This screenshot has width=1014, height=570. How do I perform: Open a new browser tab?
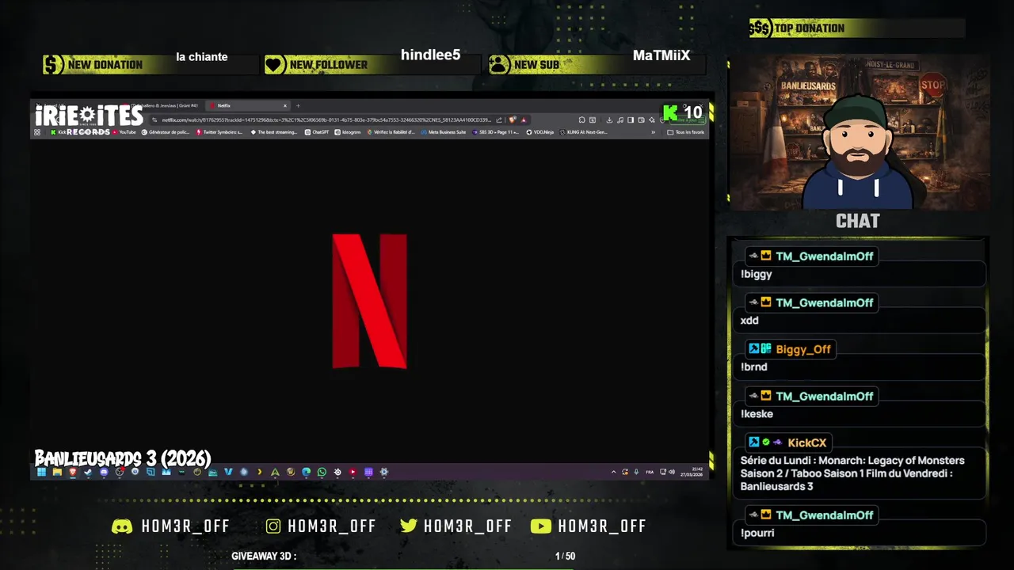point(298,105)
